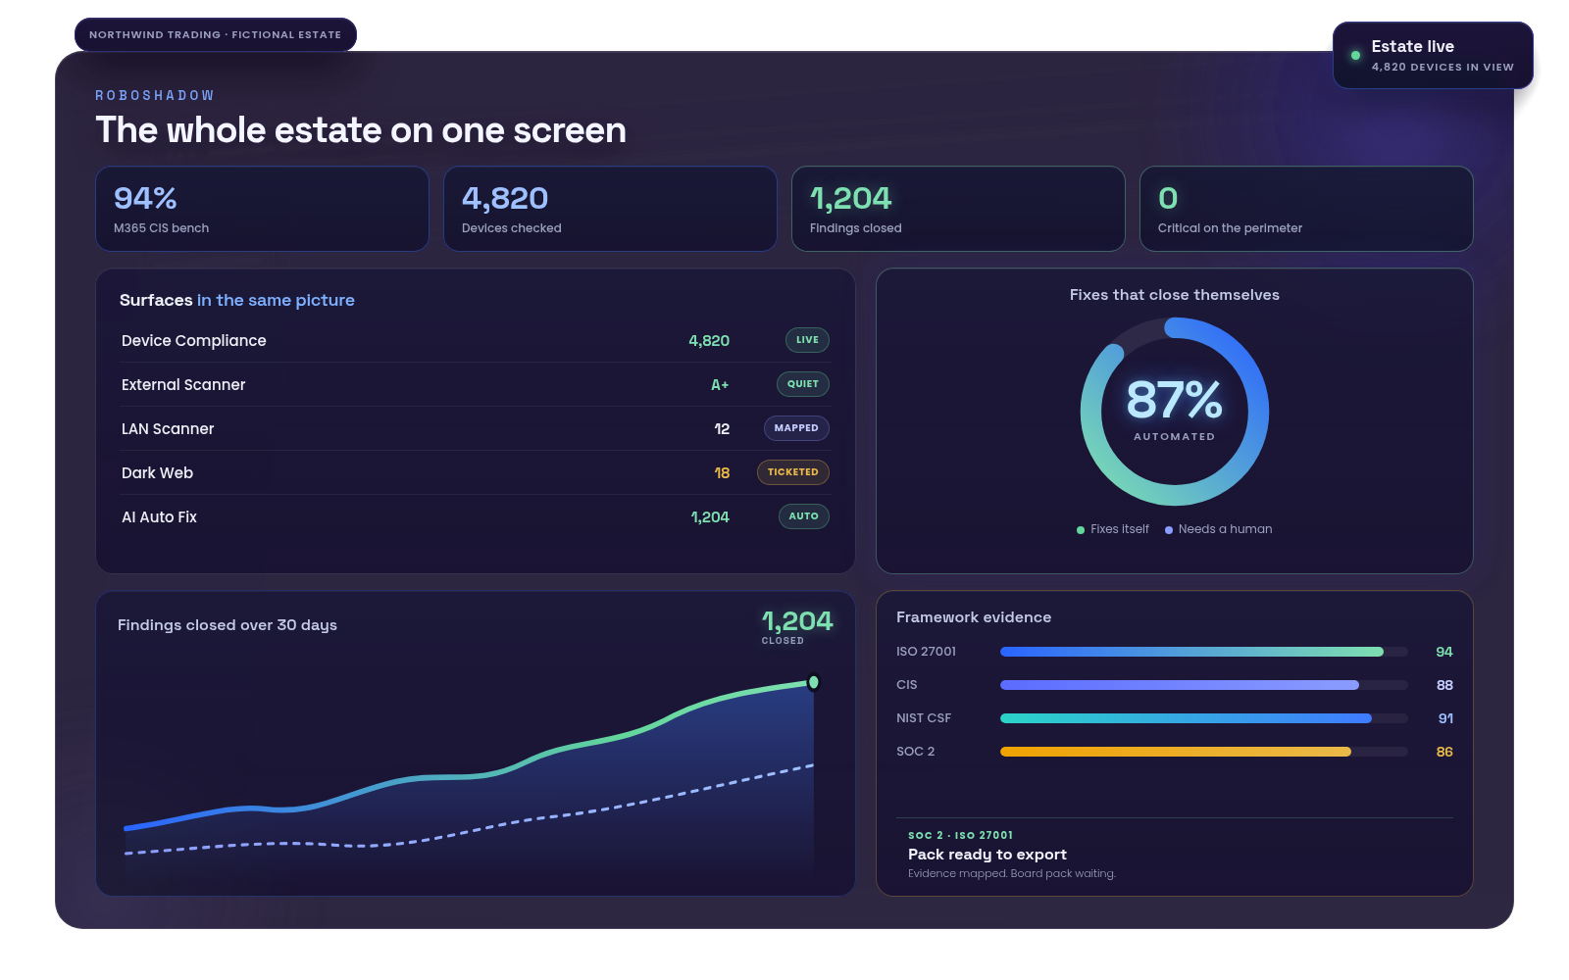Click the 87% automated donut chart
The image size is (1569, 980).
tap(1175, 412)
